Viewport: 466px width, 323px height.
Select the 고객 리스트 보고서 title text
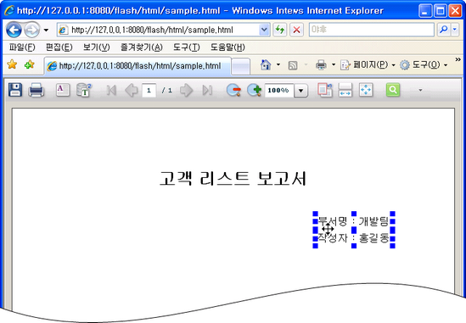click(233, 178)
